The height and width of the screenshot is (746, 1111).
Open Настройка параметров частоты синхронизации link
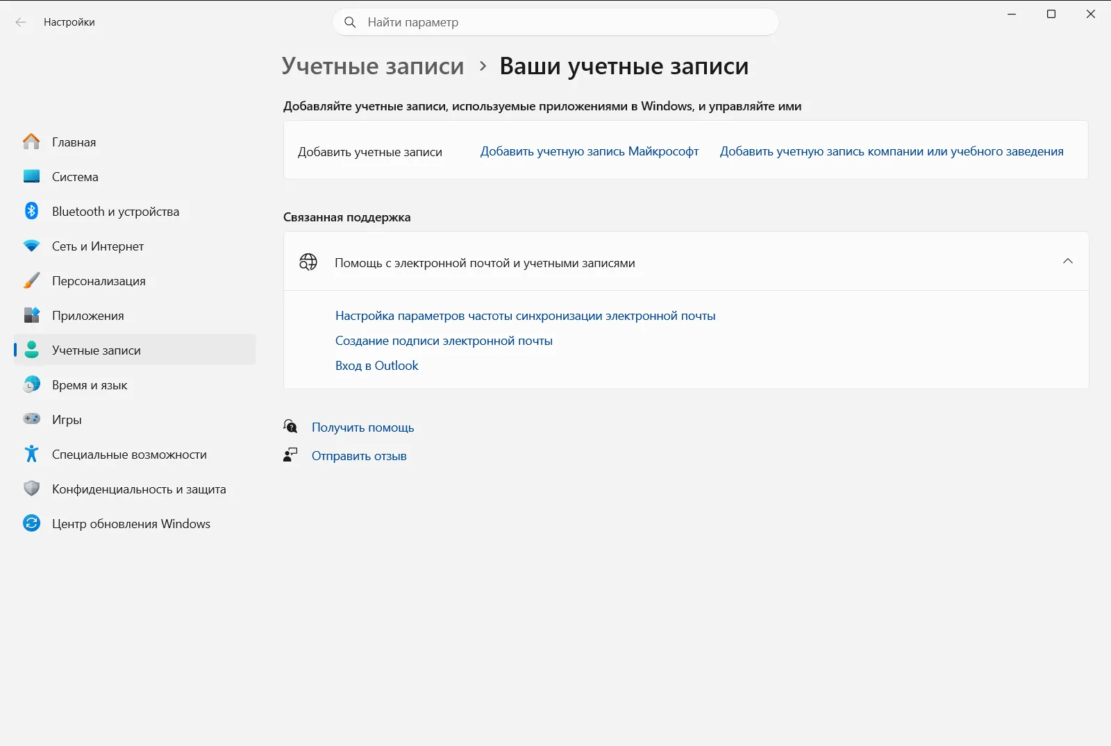pyautogui.click(x=525, y=316)
